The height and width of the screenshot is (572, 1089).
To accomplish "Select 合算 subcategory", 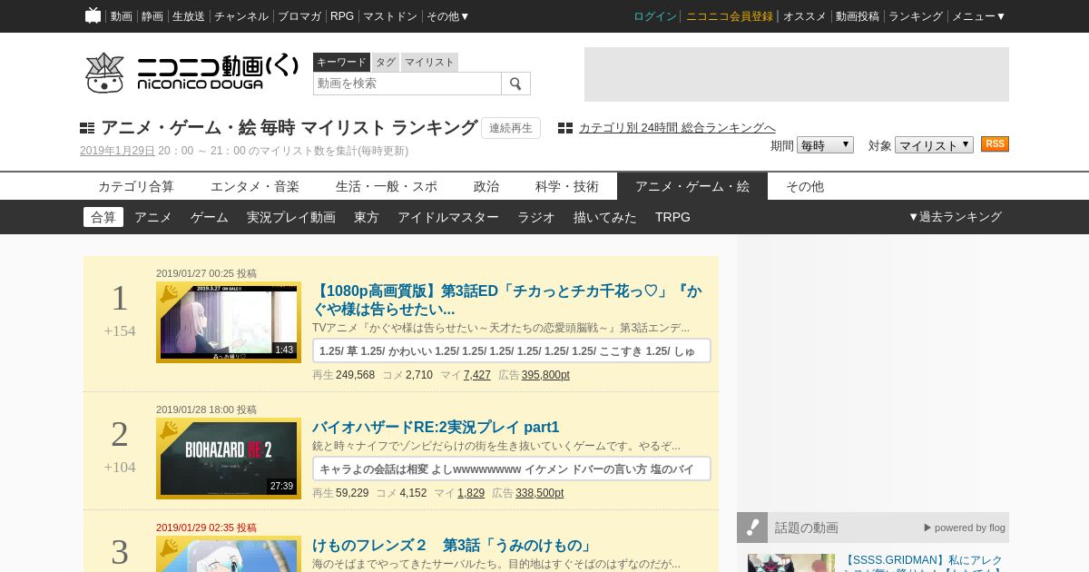I will coord(103,217).
